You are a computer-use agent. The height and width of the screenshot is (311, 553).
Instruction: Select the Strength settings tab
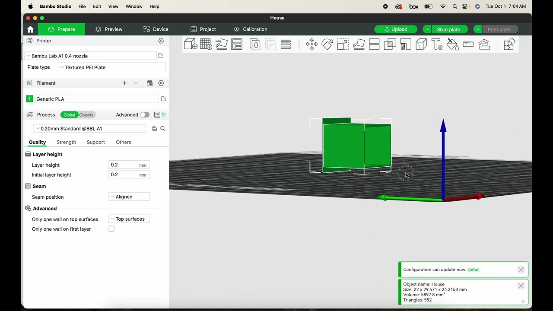(x=66, y=142)
